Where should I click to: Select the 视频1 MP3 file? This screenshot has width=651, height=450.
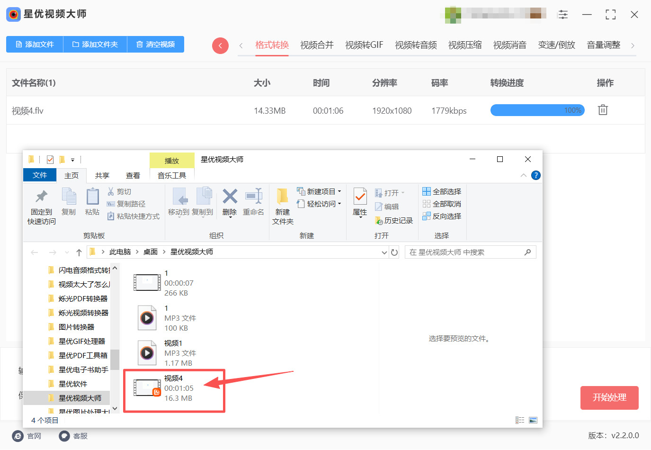click(166, 353)
